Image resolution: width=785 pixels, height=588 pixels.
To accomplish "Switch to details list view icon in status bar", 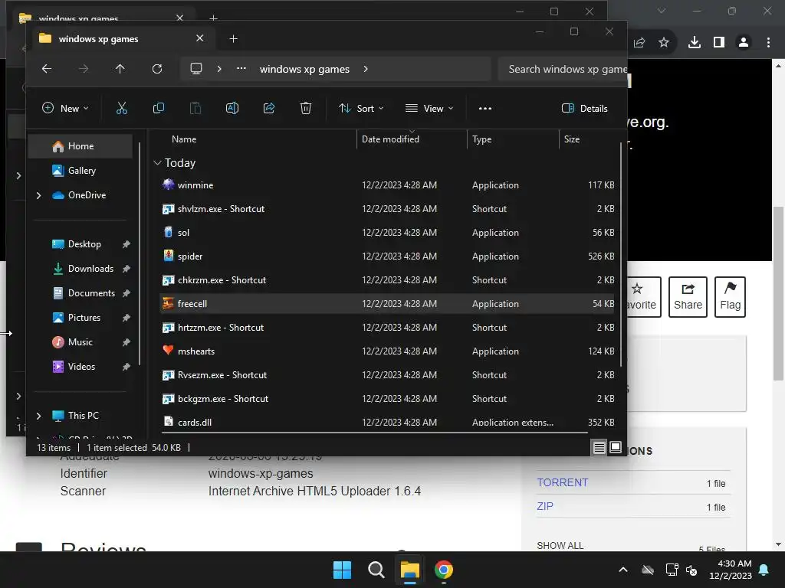I will (x=599, y=447).
